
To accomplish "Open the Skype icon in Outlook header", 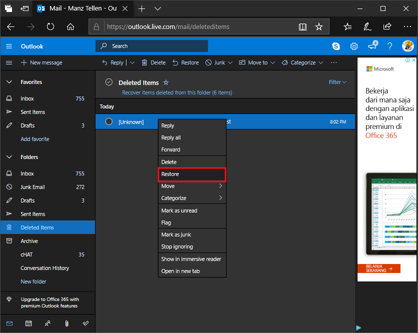I will (336, 46).
